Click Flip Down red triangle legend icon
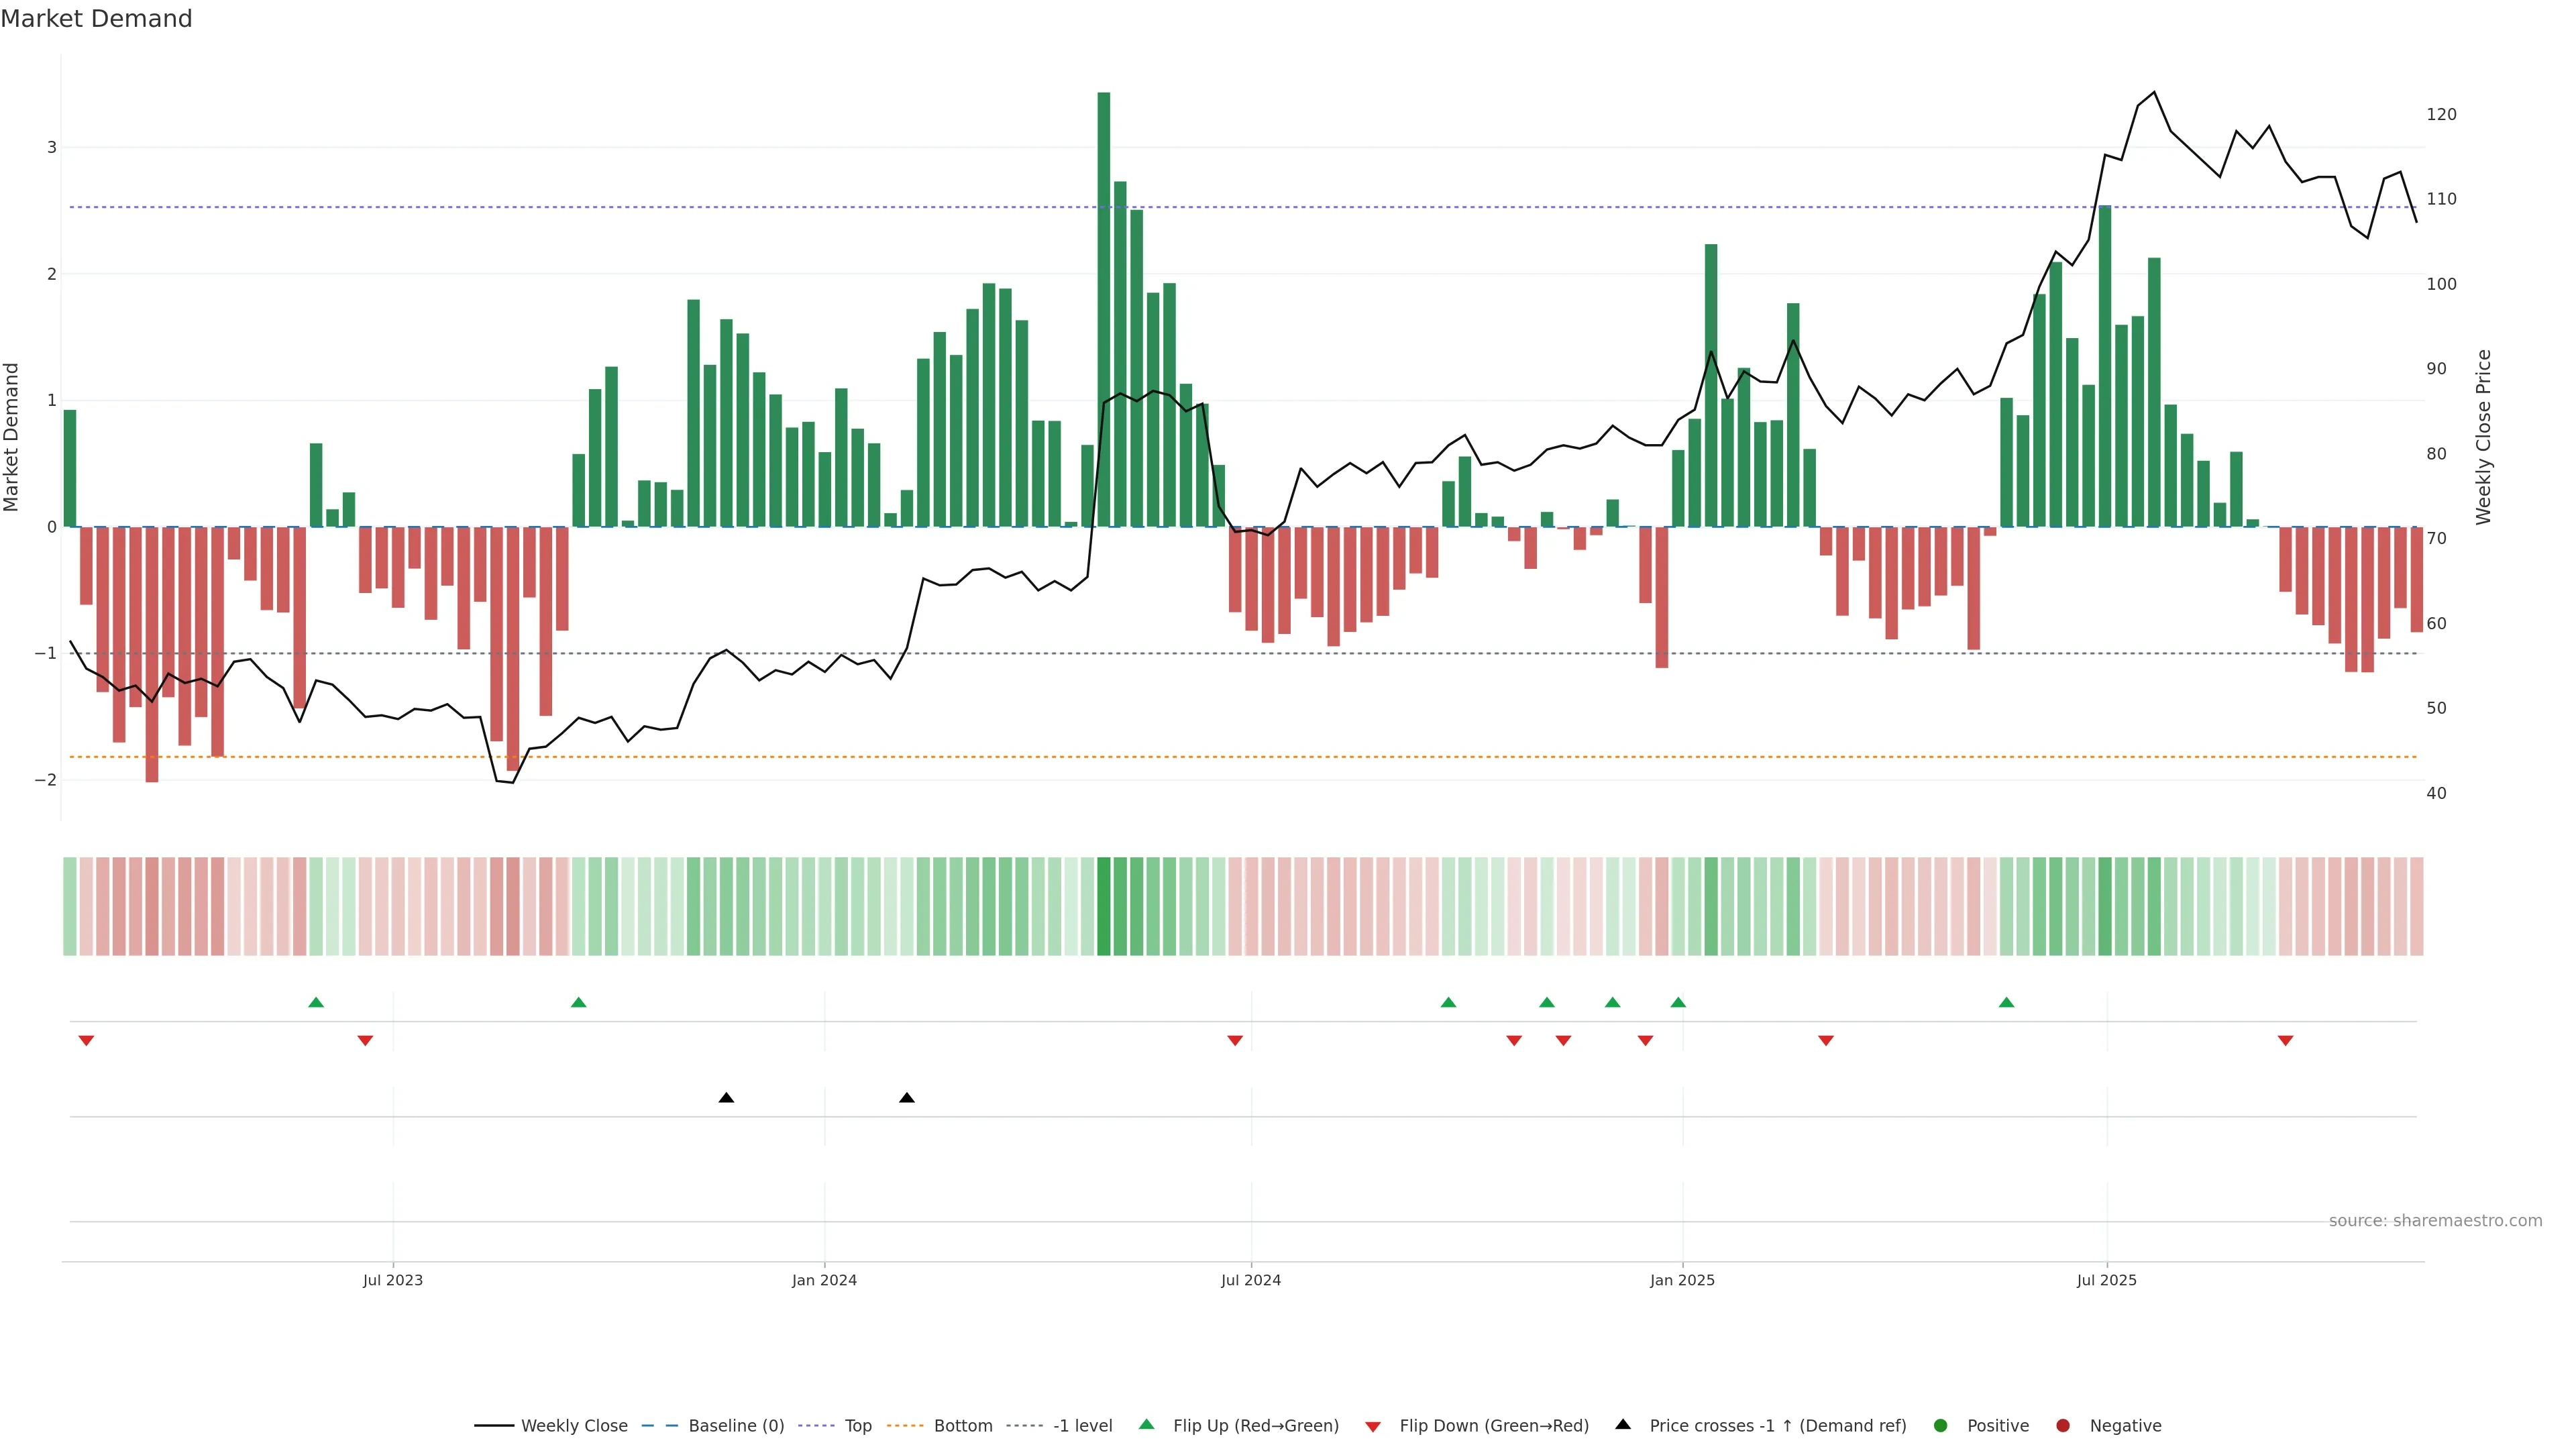The height and width of the screenshot is (1449, 2576). tap(1373, 1426)
